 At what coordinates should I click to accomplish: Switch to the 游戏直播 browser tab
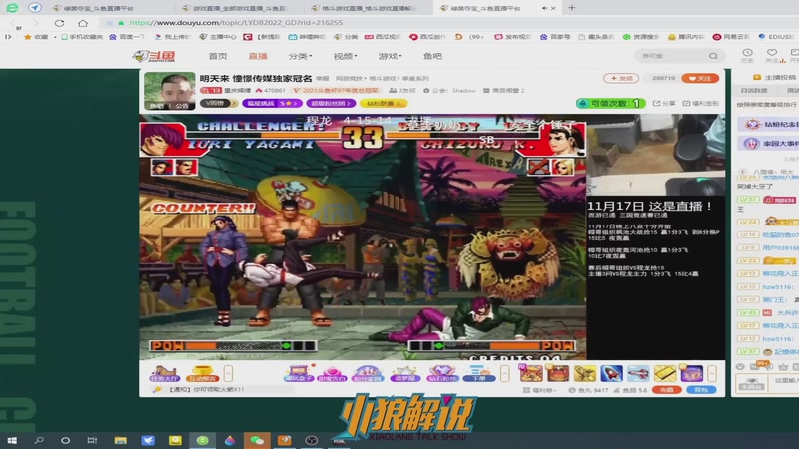[240, 8]
